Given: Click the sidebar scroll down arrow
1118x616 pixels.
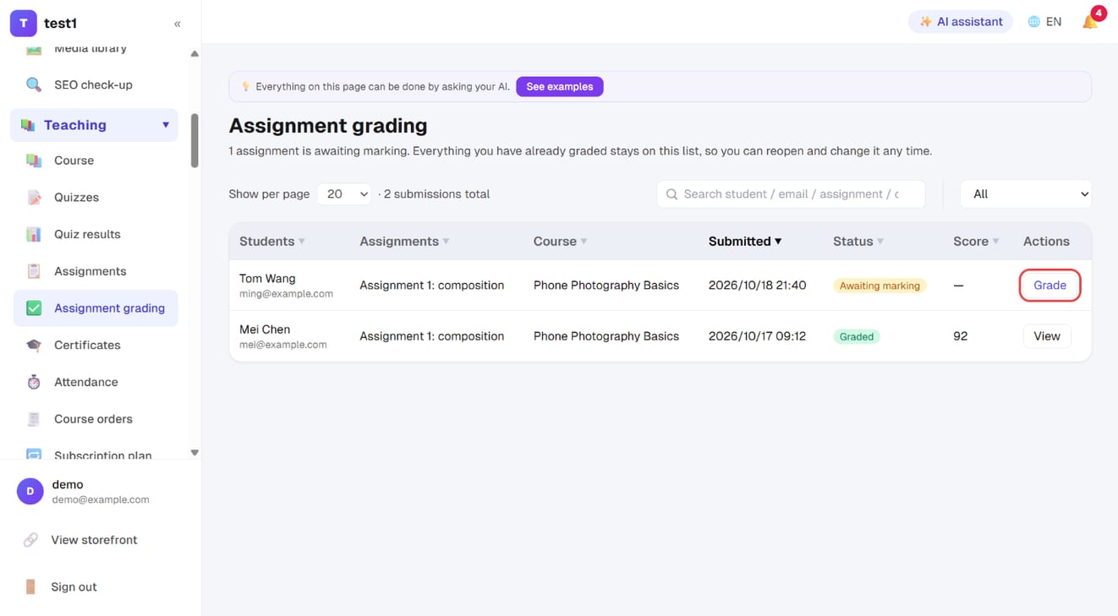Looking at the screenshot, I should point(195,453).
